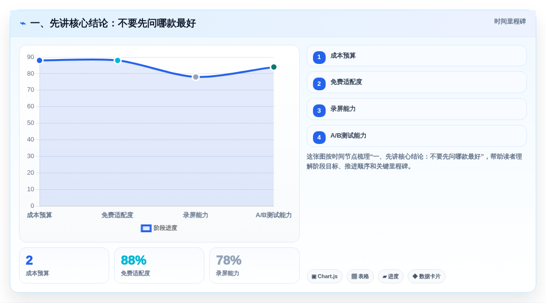The height and width of the screenshot is (303, 546).
Task: Open the 录屏能力 list item
Action: click(416, 109)
